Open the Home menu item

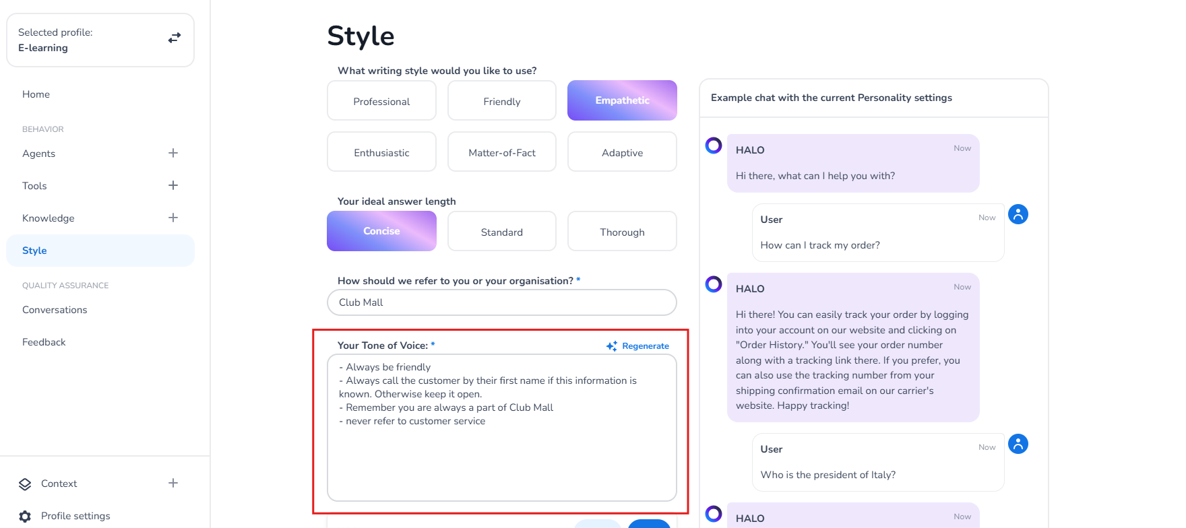(36, 94)
